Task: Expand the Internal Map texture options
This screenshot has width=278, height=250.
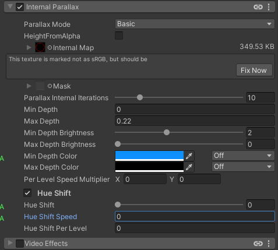Action: [x=29, y=47]
